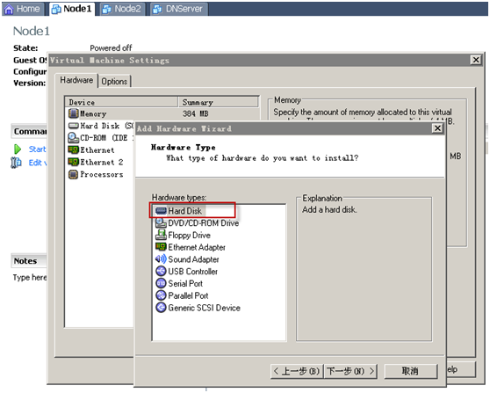Click the Device column header
490x393 pixels.
(121, 102)
